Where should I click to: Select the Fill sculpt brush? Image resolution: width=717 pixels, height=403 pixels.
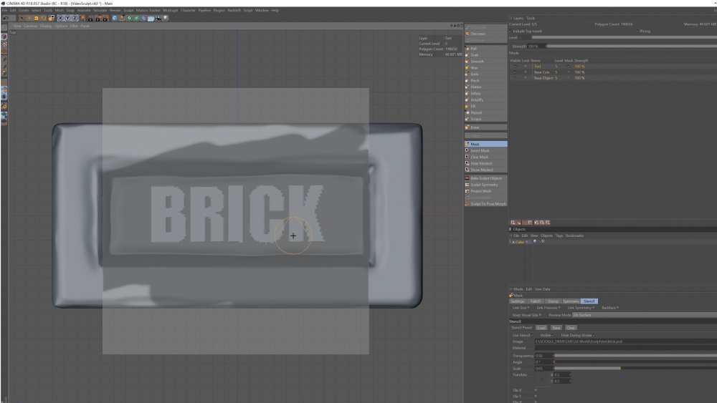[x=485, y=106]
